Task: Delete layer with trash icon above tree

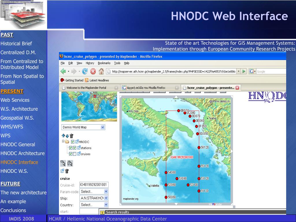Action: point(72,136)
